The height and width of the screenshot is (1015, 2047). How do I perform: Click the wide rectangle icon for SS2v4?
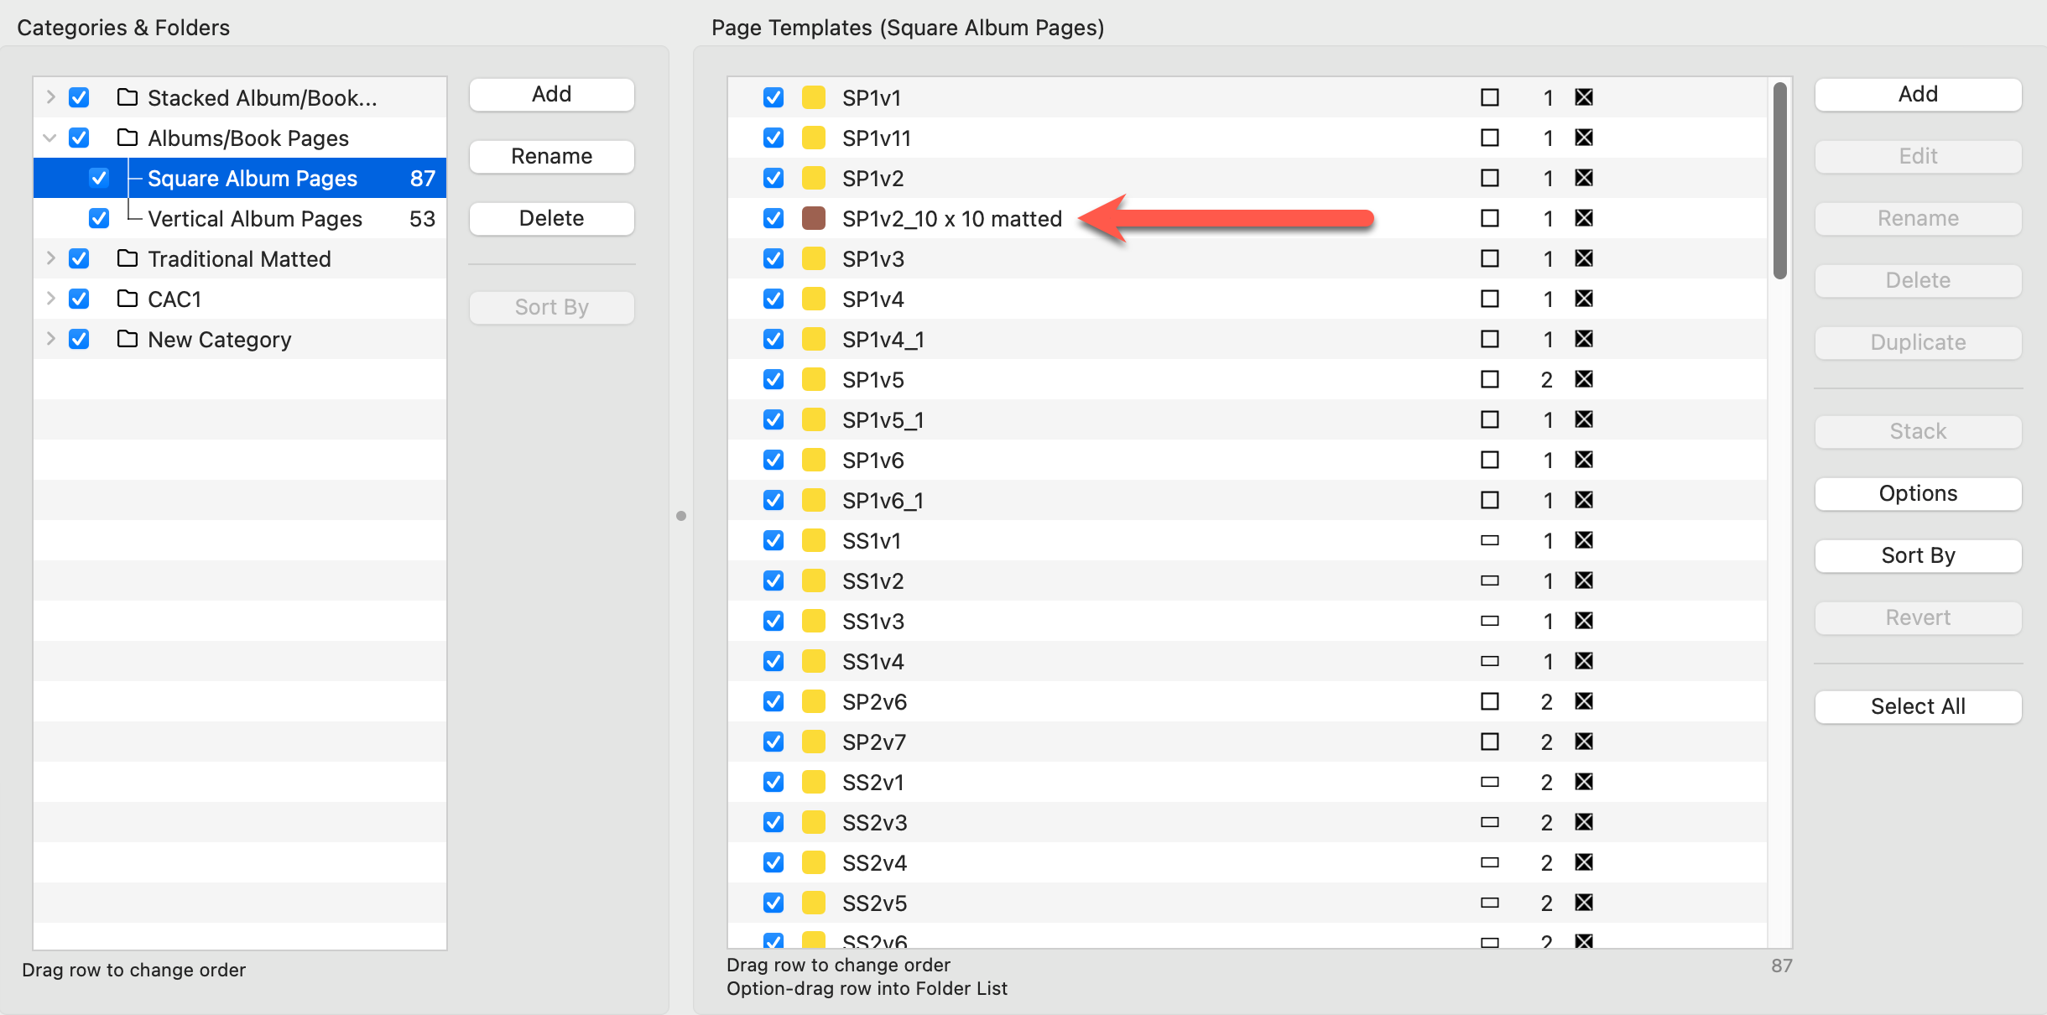point(1489,862)
